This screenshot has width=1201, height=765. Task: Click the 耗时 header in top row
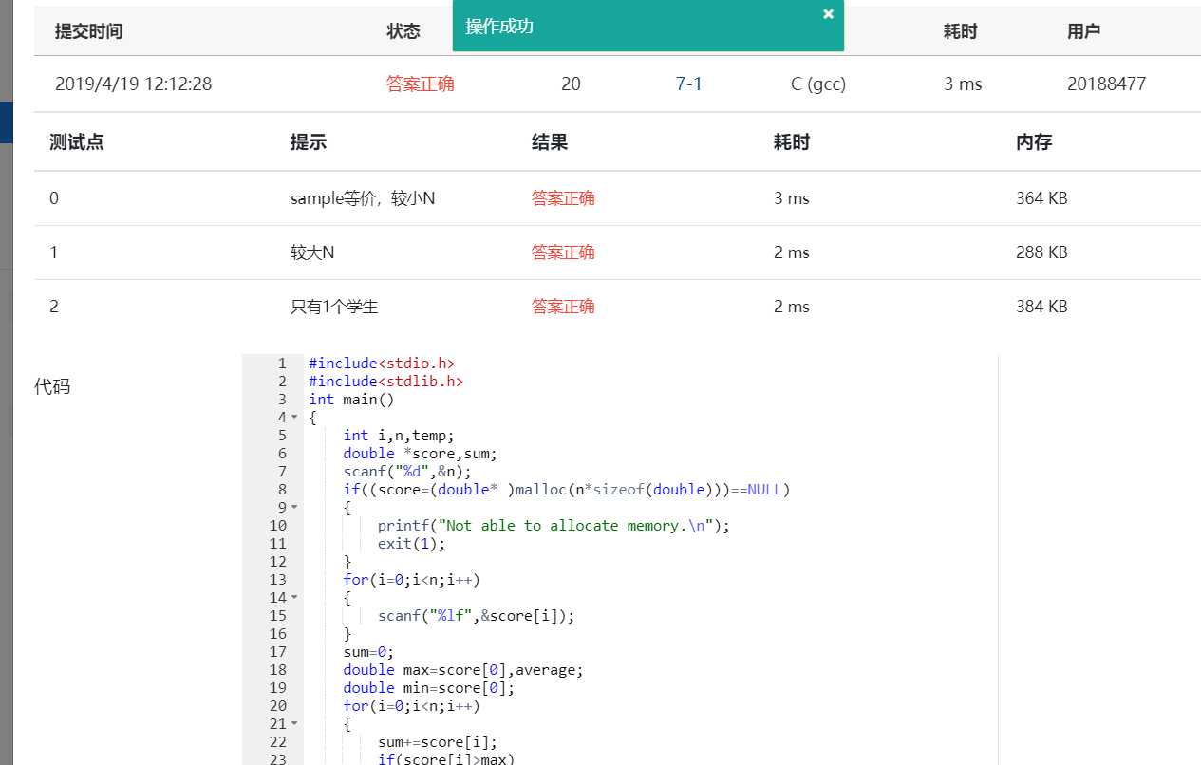[x=960, y=31]
